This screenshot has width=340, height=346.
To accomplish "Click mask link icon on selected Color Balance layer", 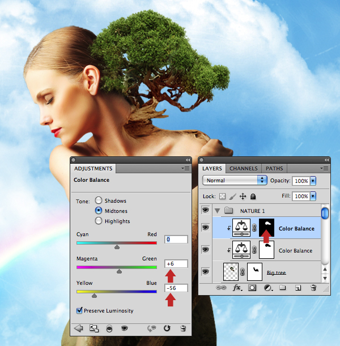I will pos(254,228).
